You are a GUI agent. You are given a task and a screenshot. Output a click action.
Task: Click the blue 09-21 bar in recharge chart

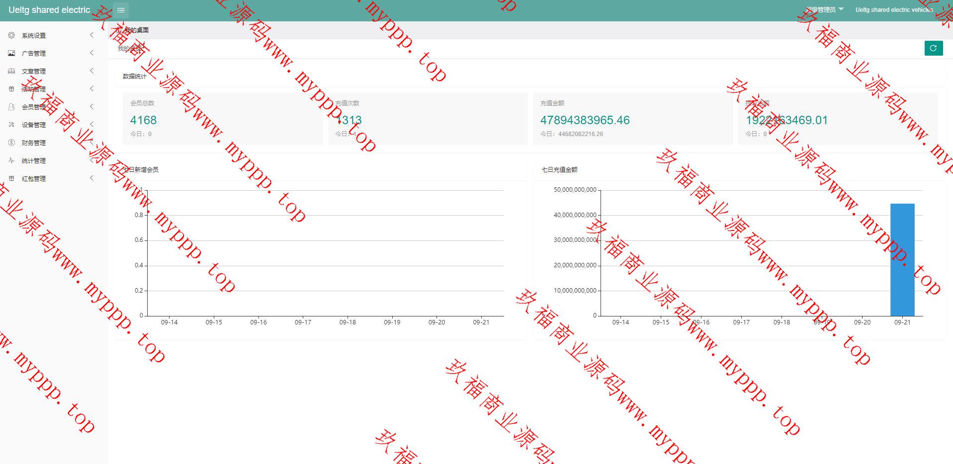(902, 260)
